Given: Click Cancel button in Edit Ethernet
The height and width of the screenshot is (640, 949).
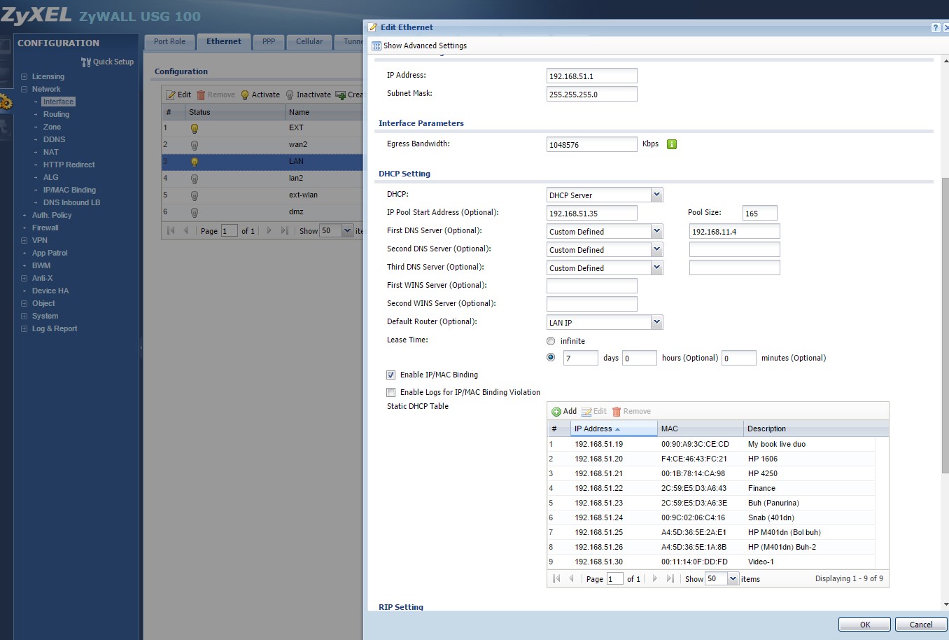Looking at the screenshot, I should (921, 625).
